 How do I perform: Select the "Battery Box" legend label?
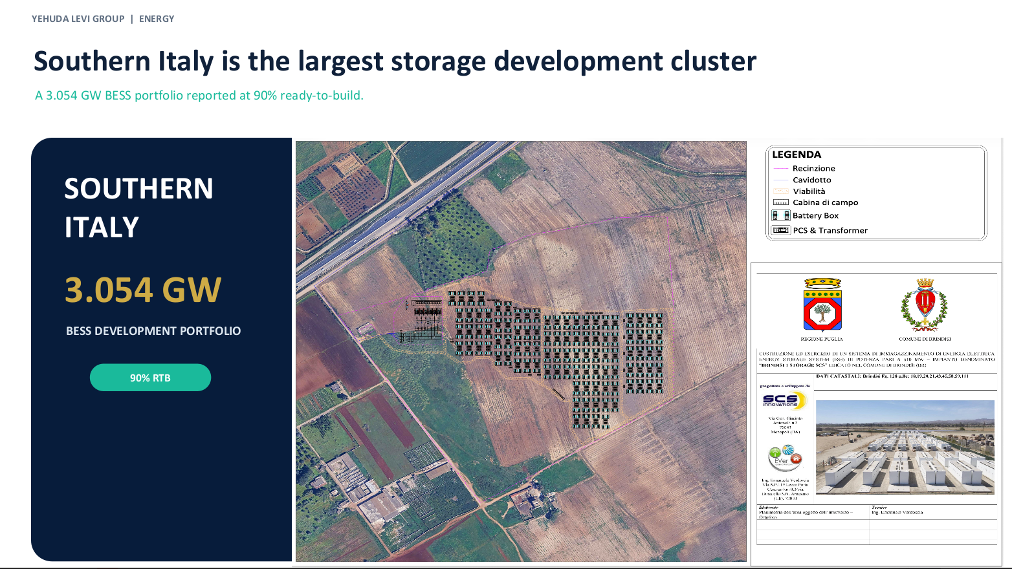(x=815, y=216)
